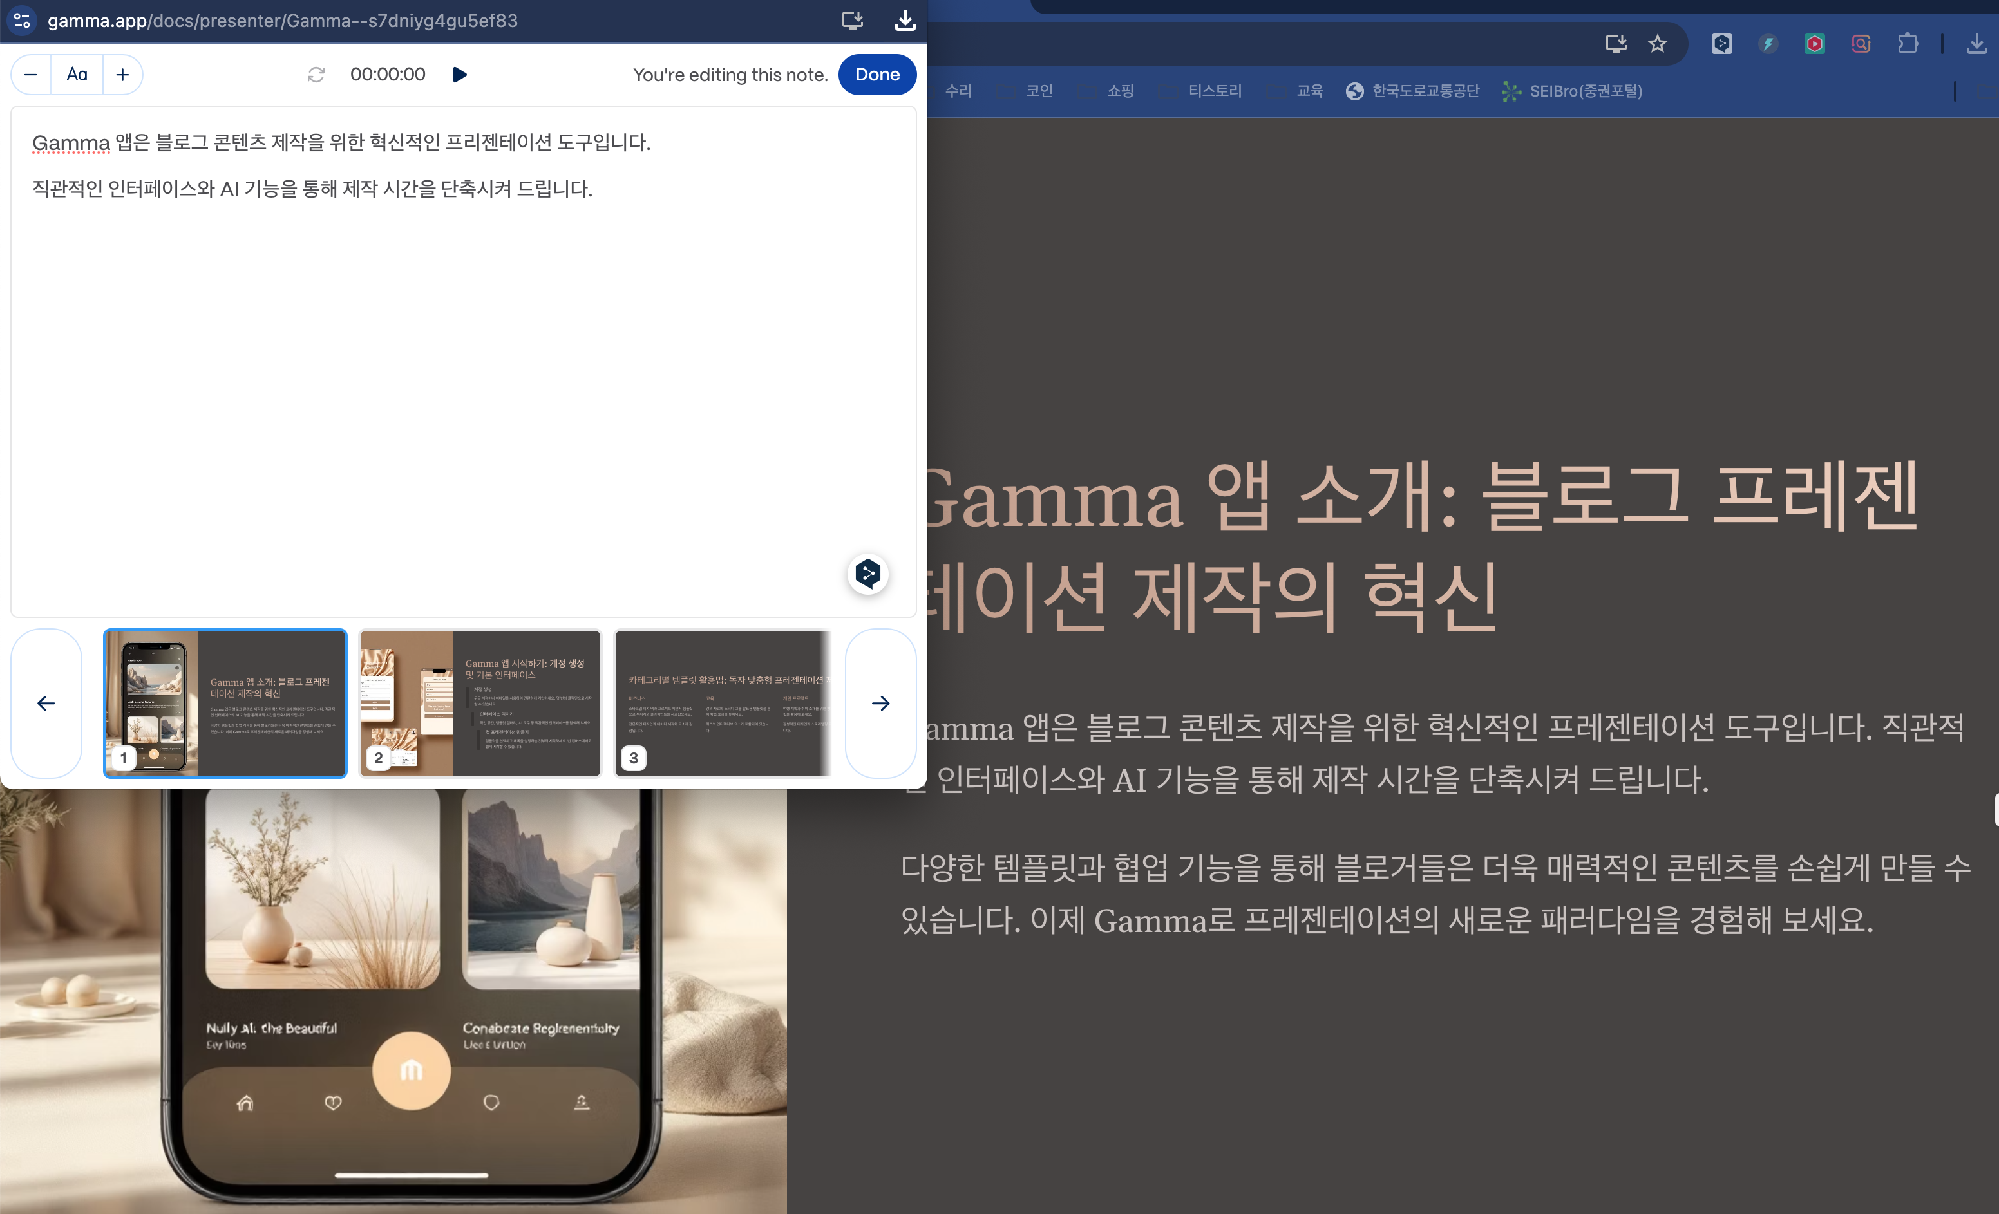This screenshot has height=1214, width=1999.
Task: Click the 00:00:00 timer display
Action: (388, 75)
